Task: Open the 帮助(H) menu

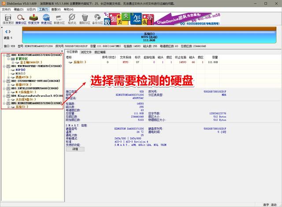Action: pyautogui.click(x=69, y=9)
